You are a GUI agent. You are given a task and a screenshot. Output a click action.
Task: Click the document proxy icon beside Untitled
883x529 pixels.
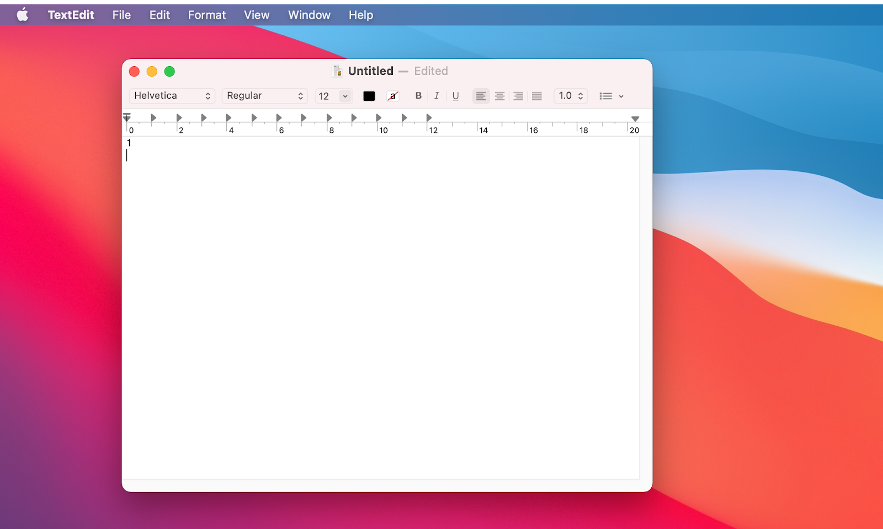337,71
